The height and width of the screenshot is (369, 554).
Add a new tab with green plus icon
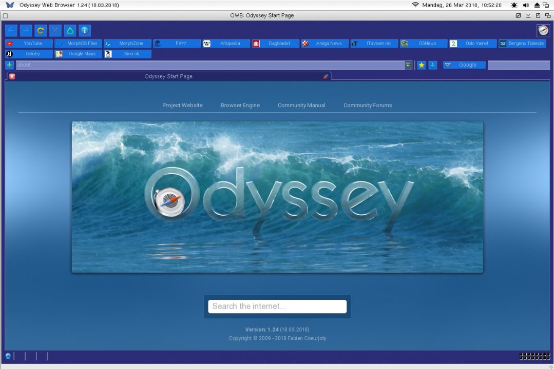pyautogui.click(x=10, y=65)
